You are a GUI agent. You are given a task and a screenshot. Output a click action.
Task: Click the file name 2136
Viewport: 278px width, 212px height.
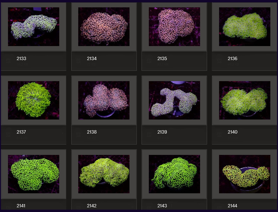(x=232, y=58)
